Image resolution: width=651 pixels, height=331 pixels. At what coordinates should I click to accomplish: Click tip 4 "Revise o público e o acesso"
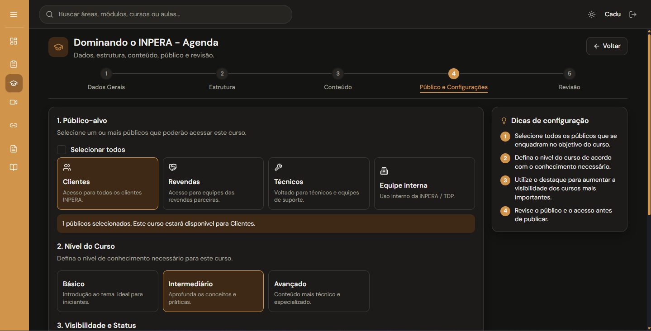560,215
